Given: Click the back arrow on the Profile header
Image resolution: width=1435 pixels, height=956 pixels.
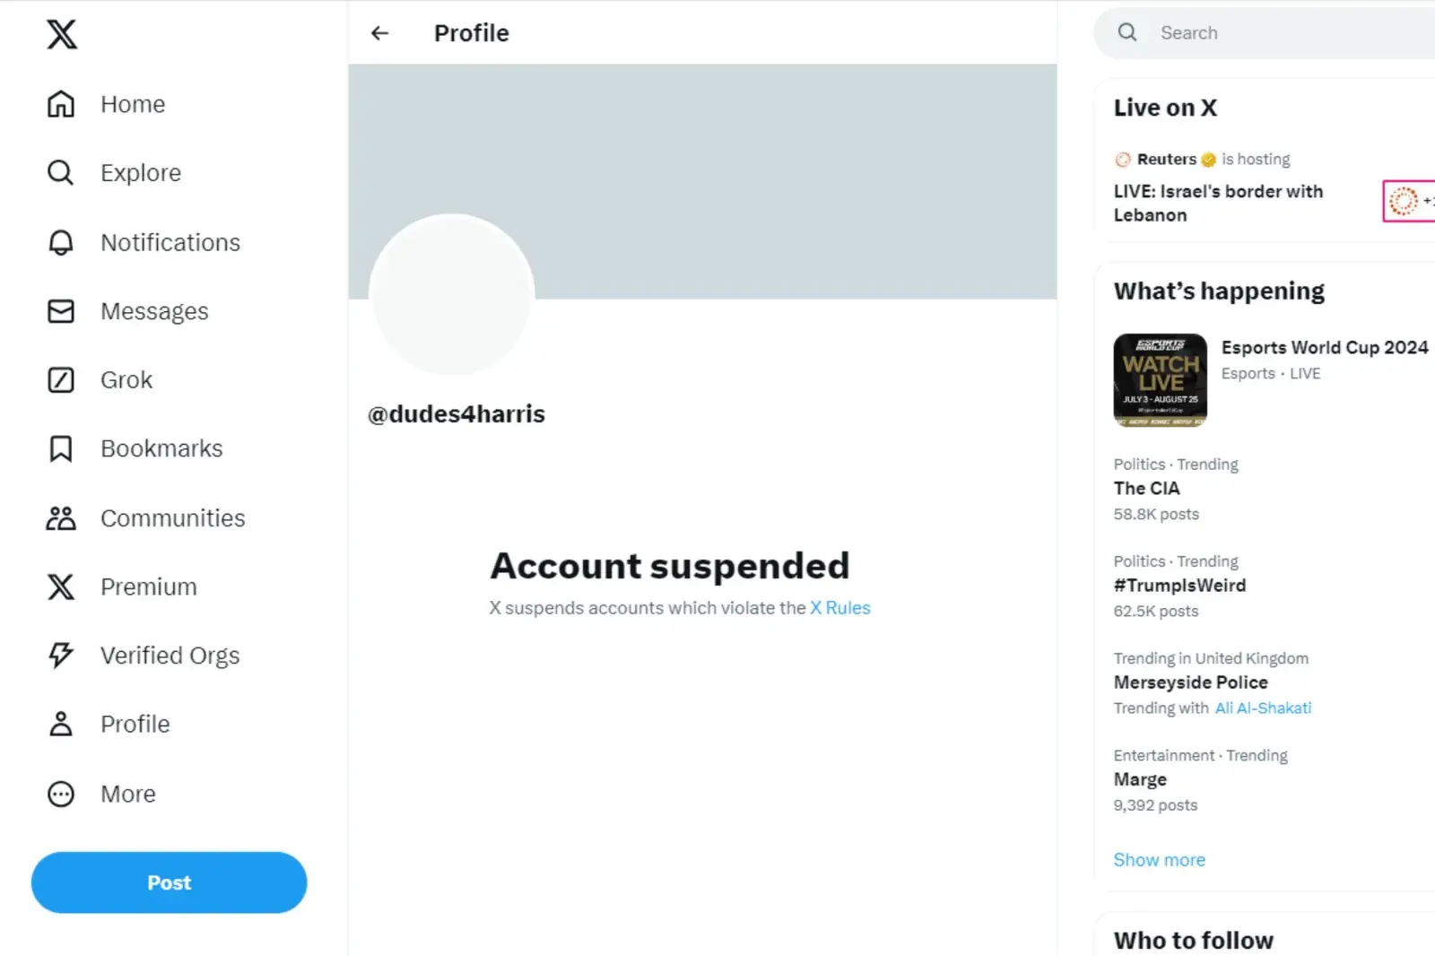Looking at the screenshot, I should coord(379,32).
